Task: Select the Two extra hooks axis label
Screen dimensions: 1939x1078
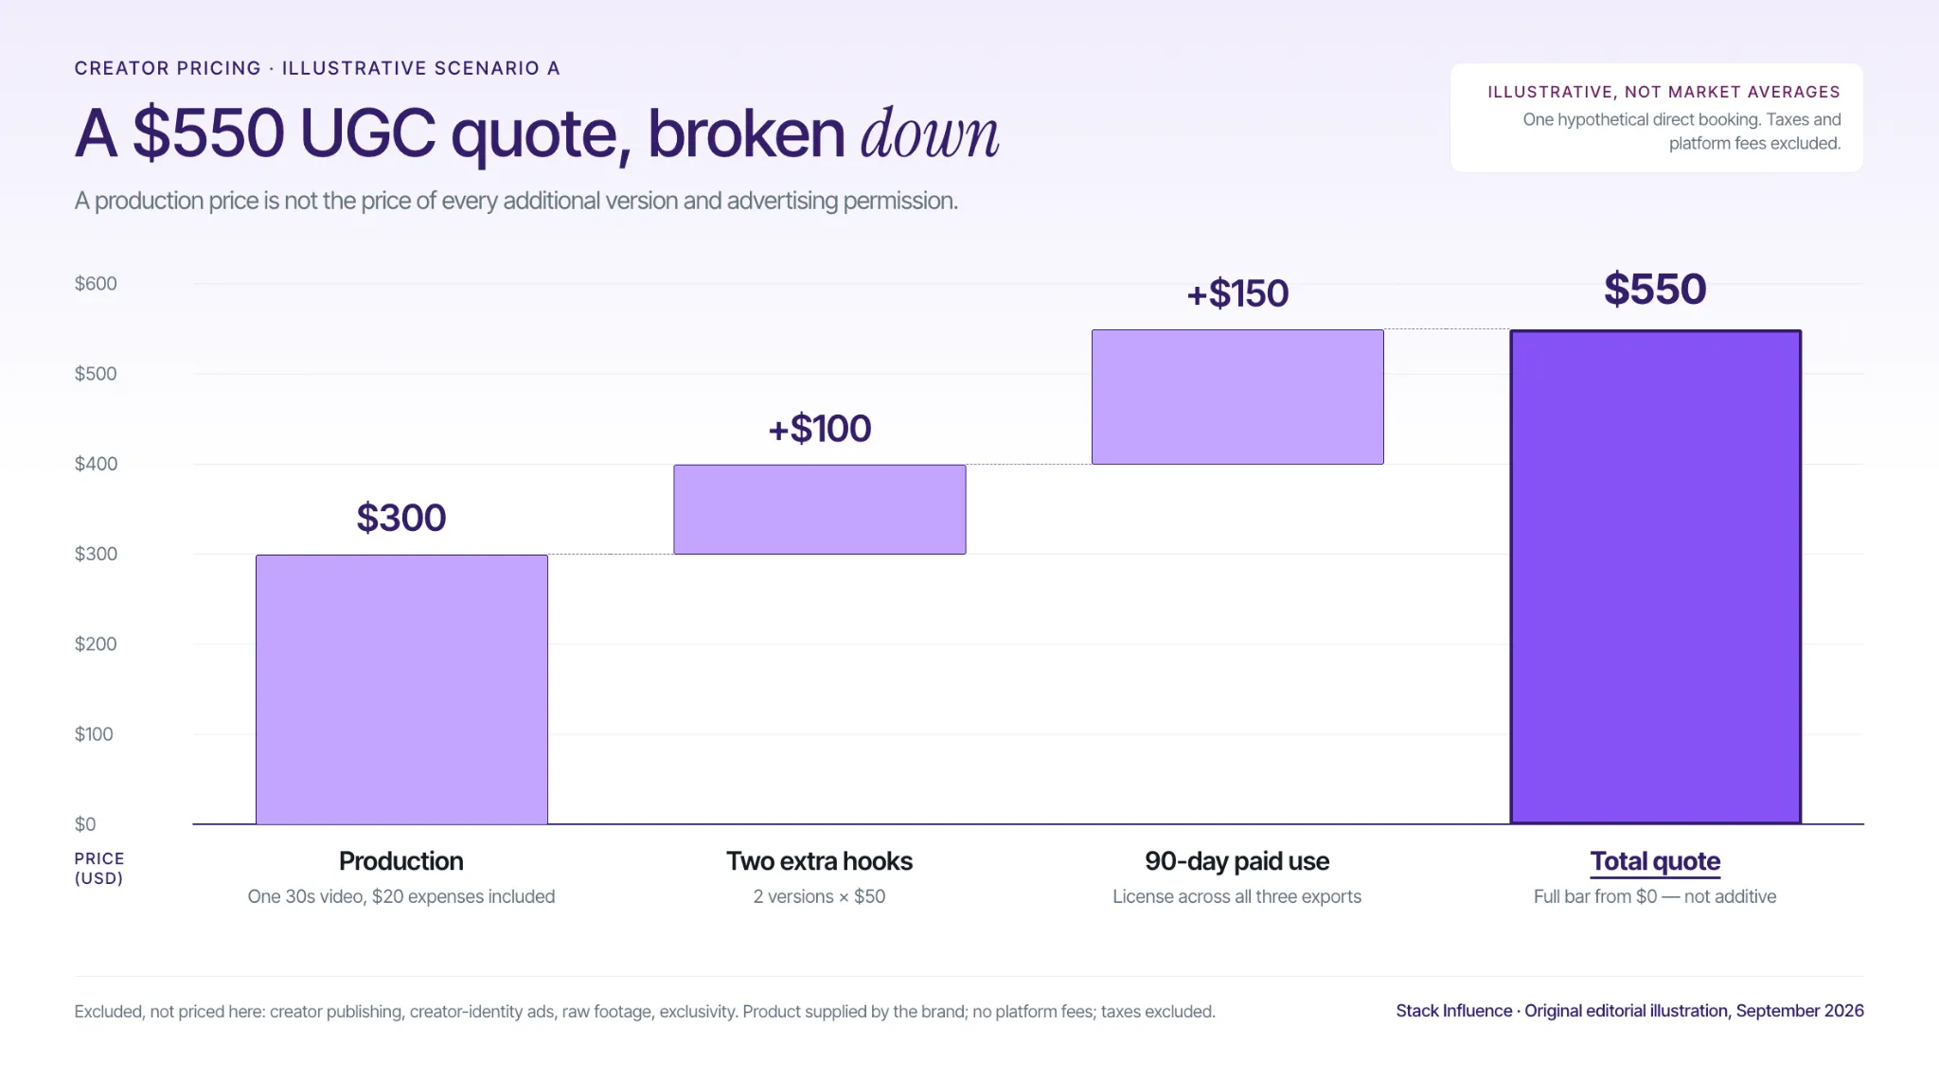Action: [820, 861]
